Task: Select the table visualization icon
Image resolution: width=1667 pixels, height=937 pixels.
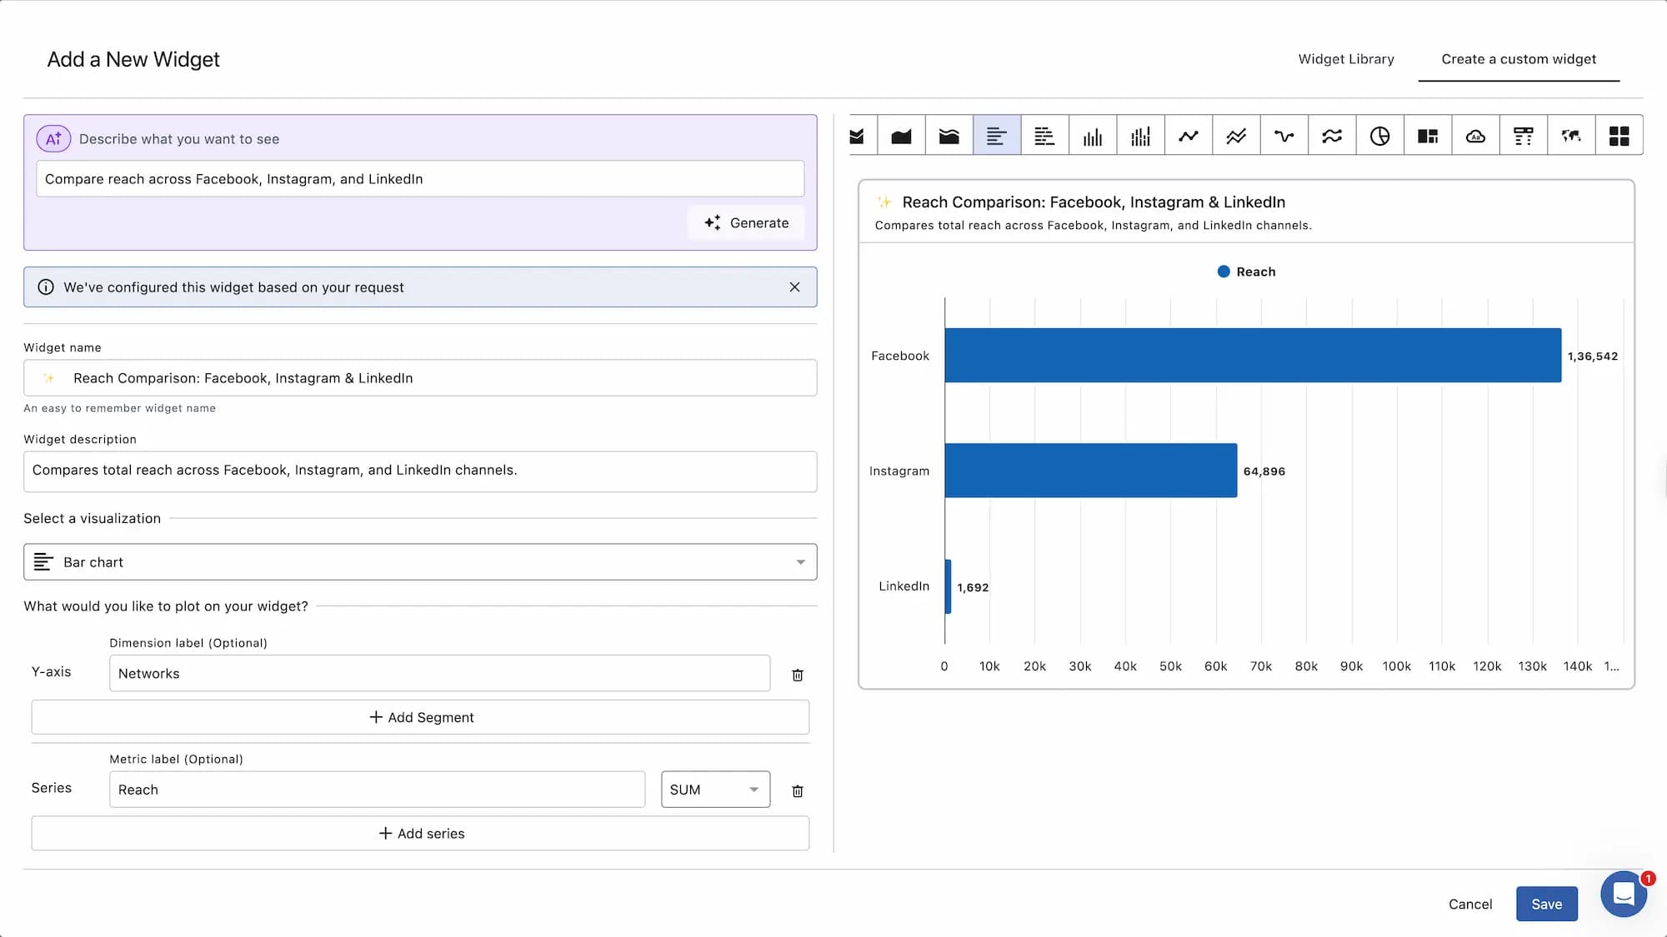Action: (x=1524, y=135)
